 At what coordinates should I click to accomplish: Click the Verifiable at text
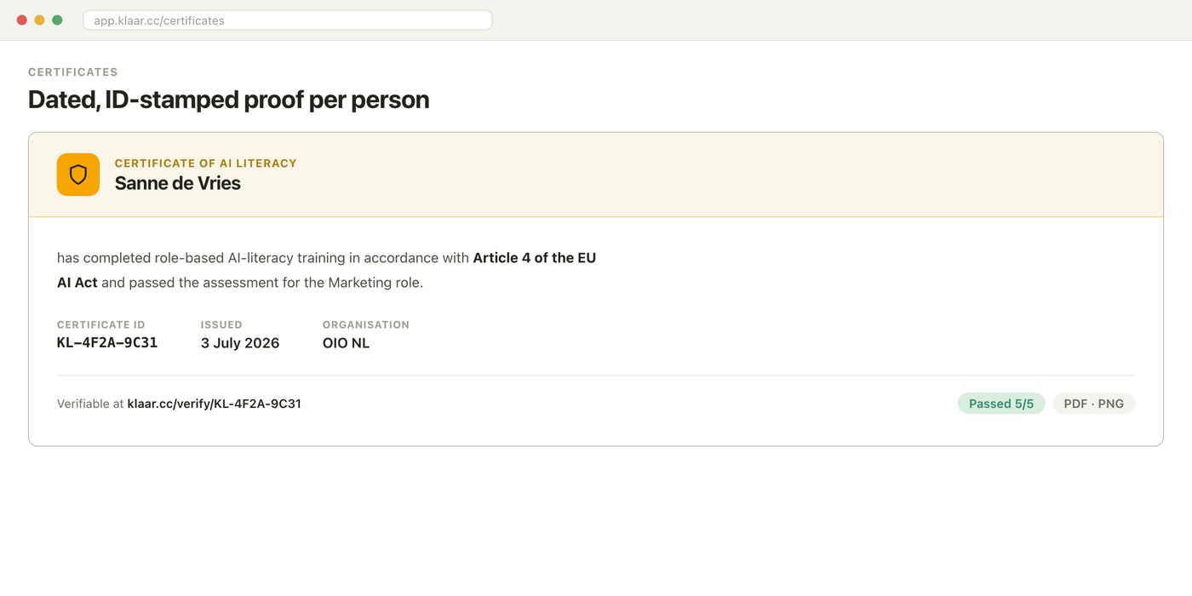click(x=90, y=404)
